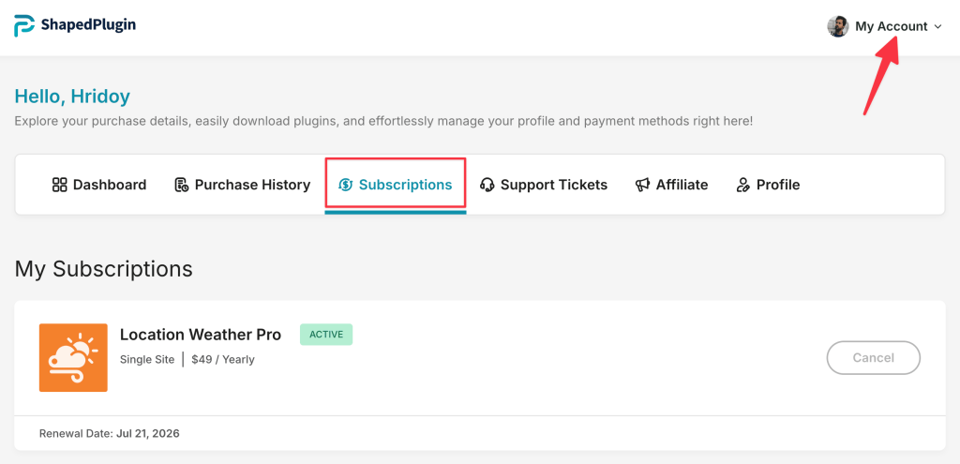The width and height of the screenshot is (960, 464).
Task: Open the My Account menu label
Action: pyautogui.click(x=891, y=26)
